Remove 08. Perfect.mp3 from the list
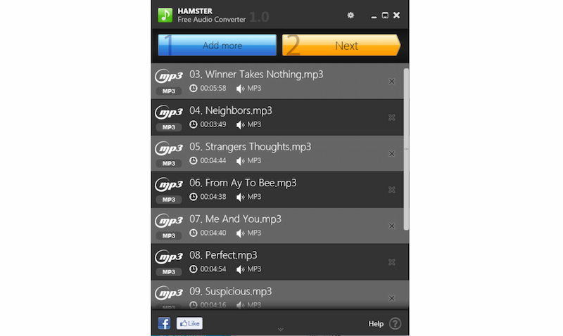The width and height of the screenshot is (563, 336). pos(392,262)
